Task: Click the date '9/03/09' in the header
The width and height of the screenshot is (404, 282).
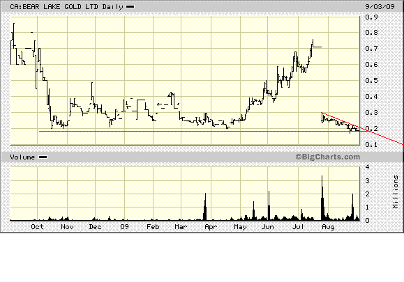Action: [x=380, y=6]
